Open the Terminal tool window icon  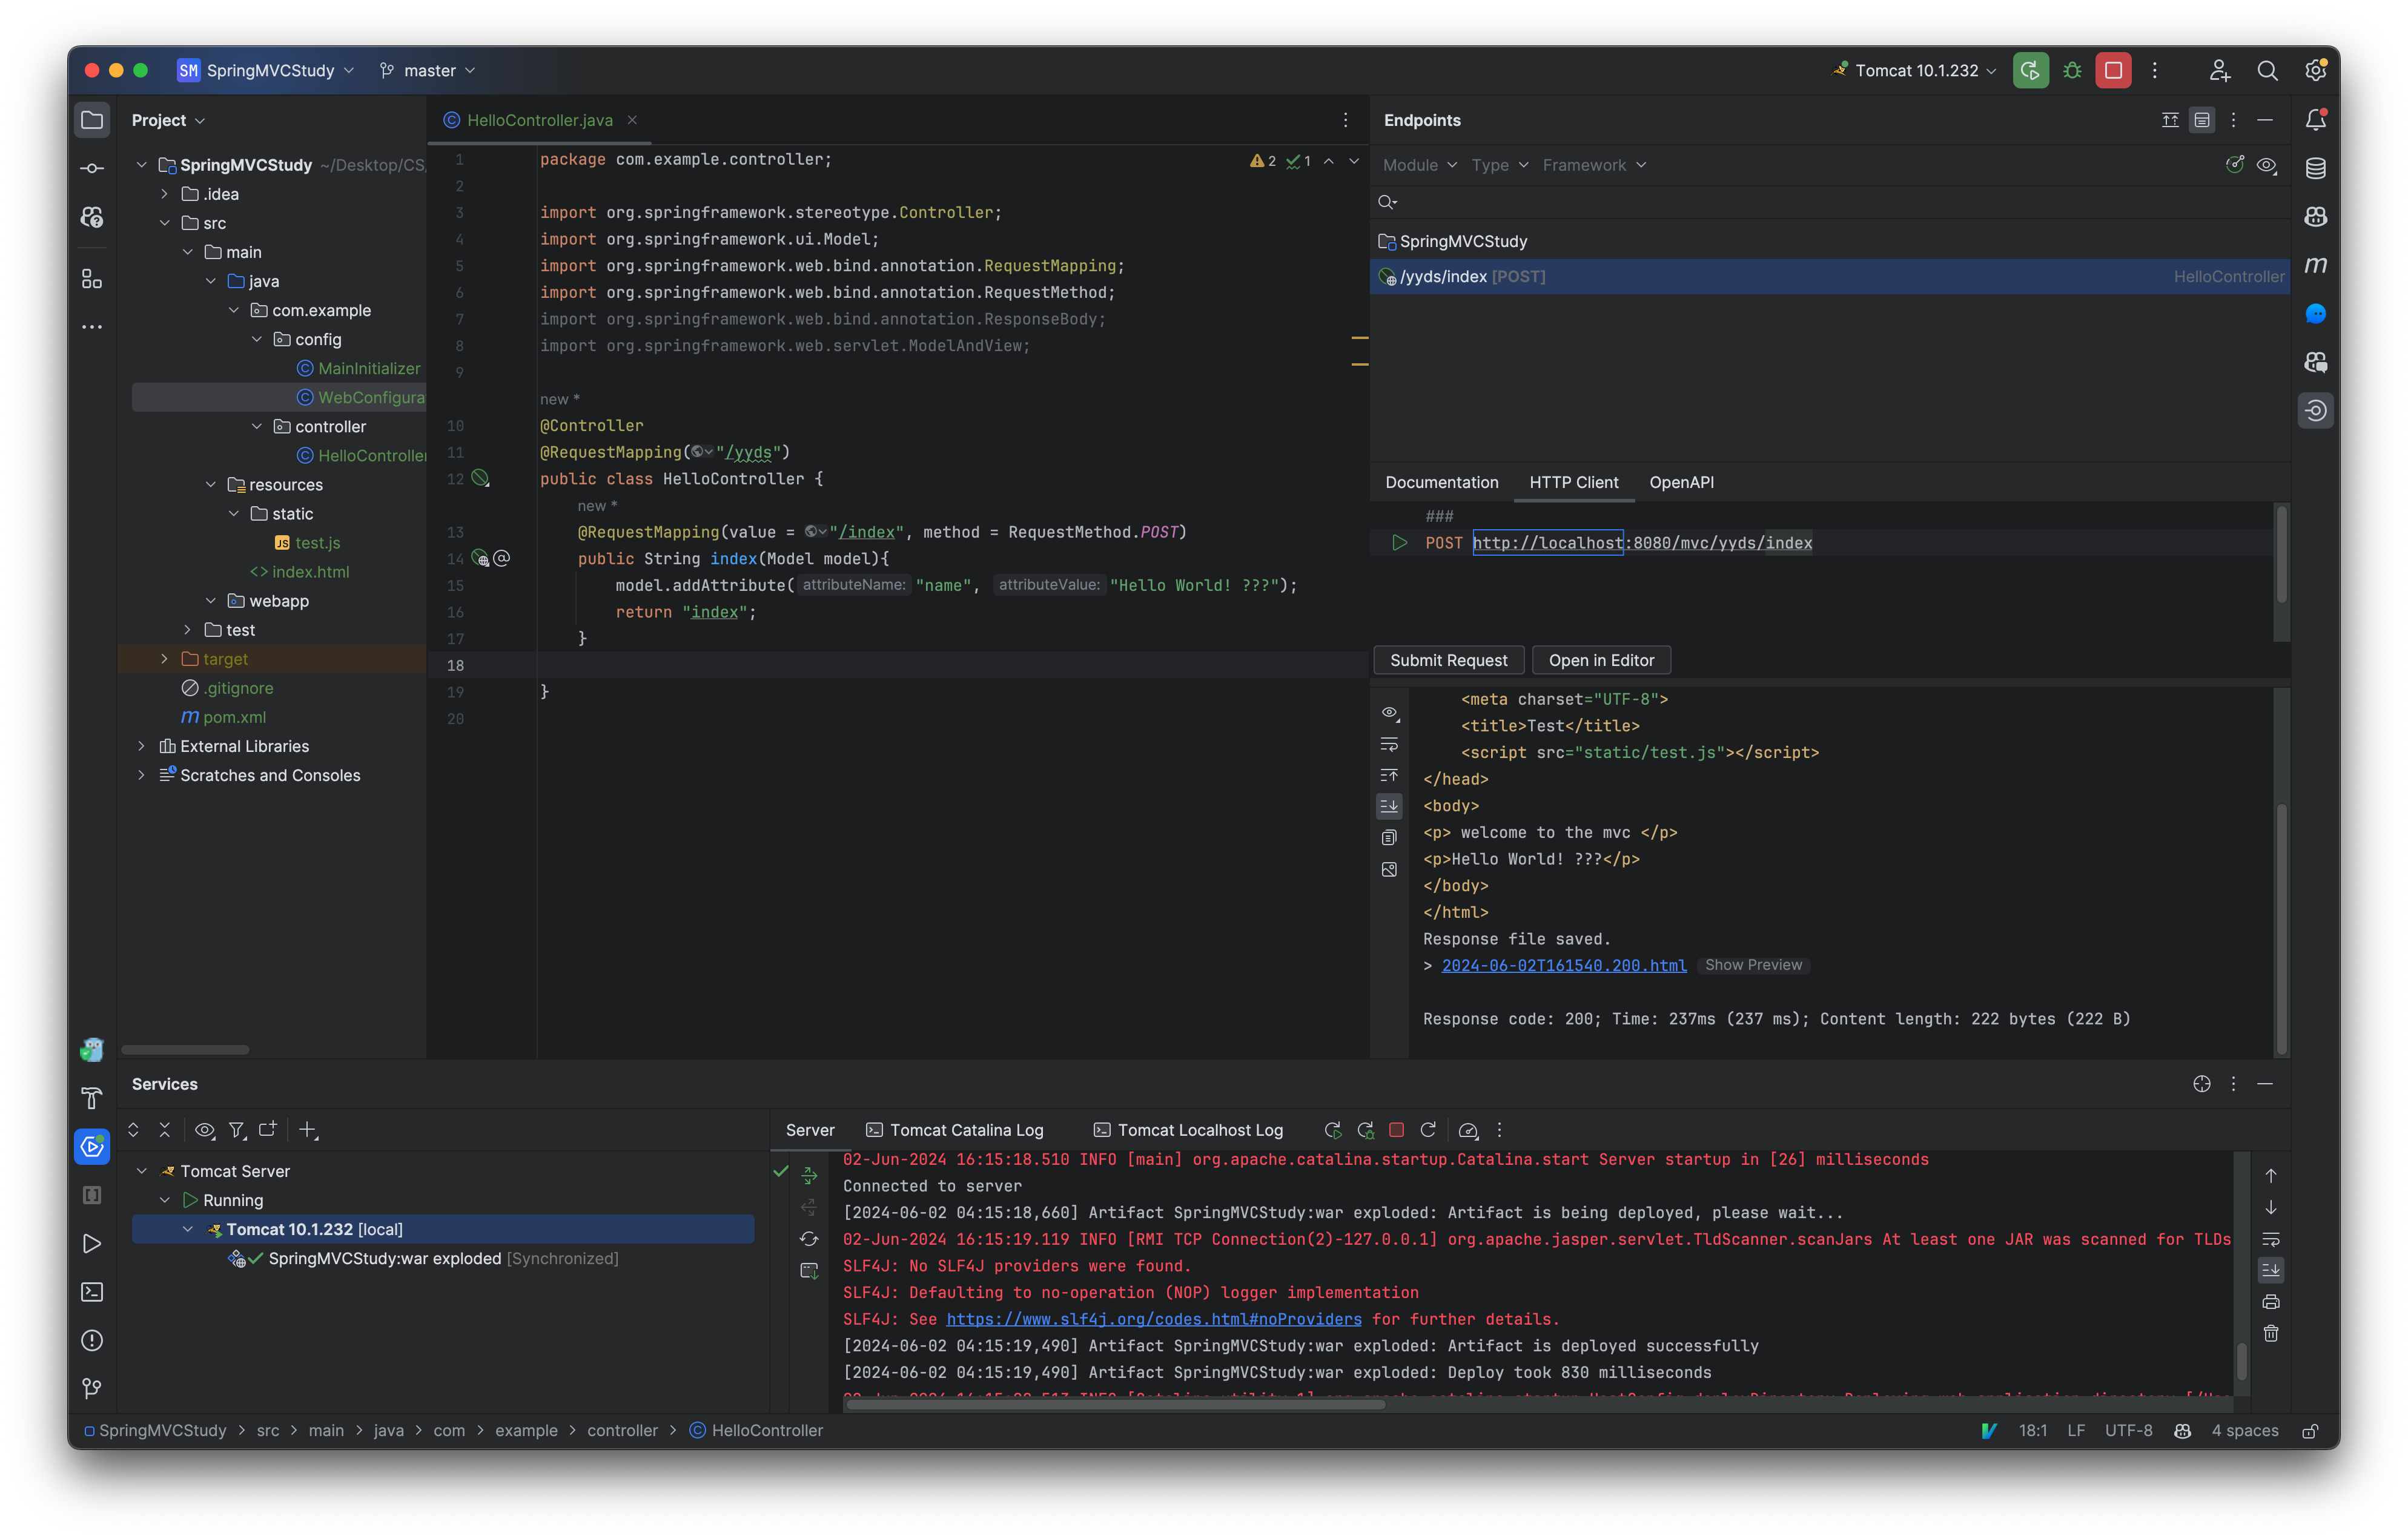[92, 1292]
